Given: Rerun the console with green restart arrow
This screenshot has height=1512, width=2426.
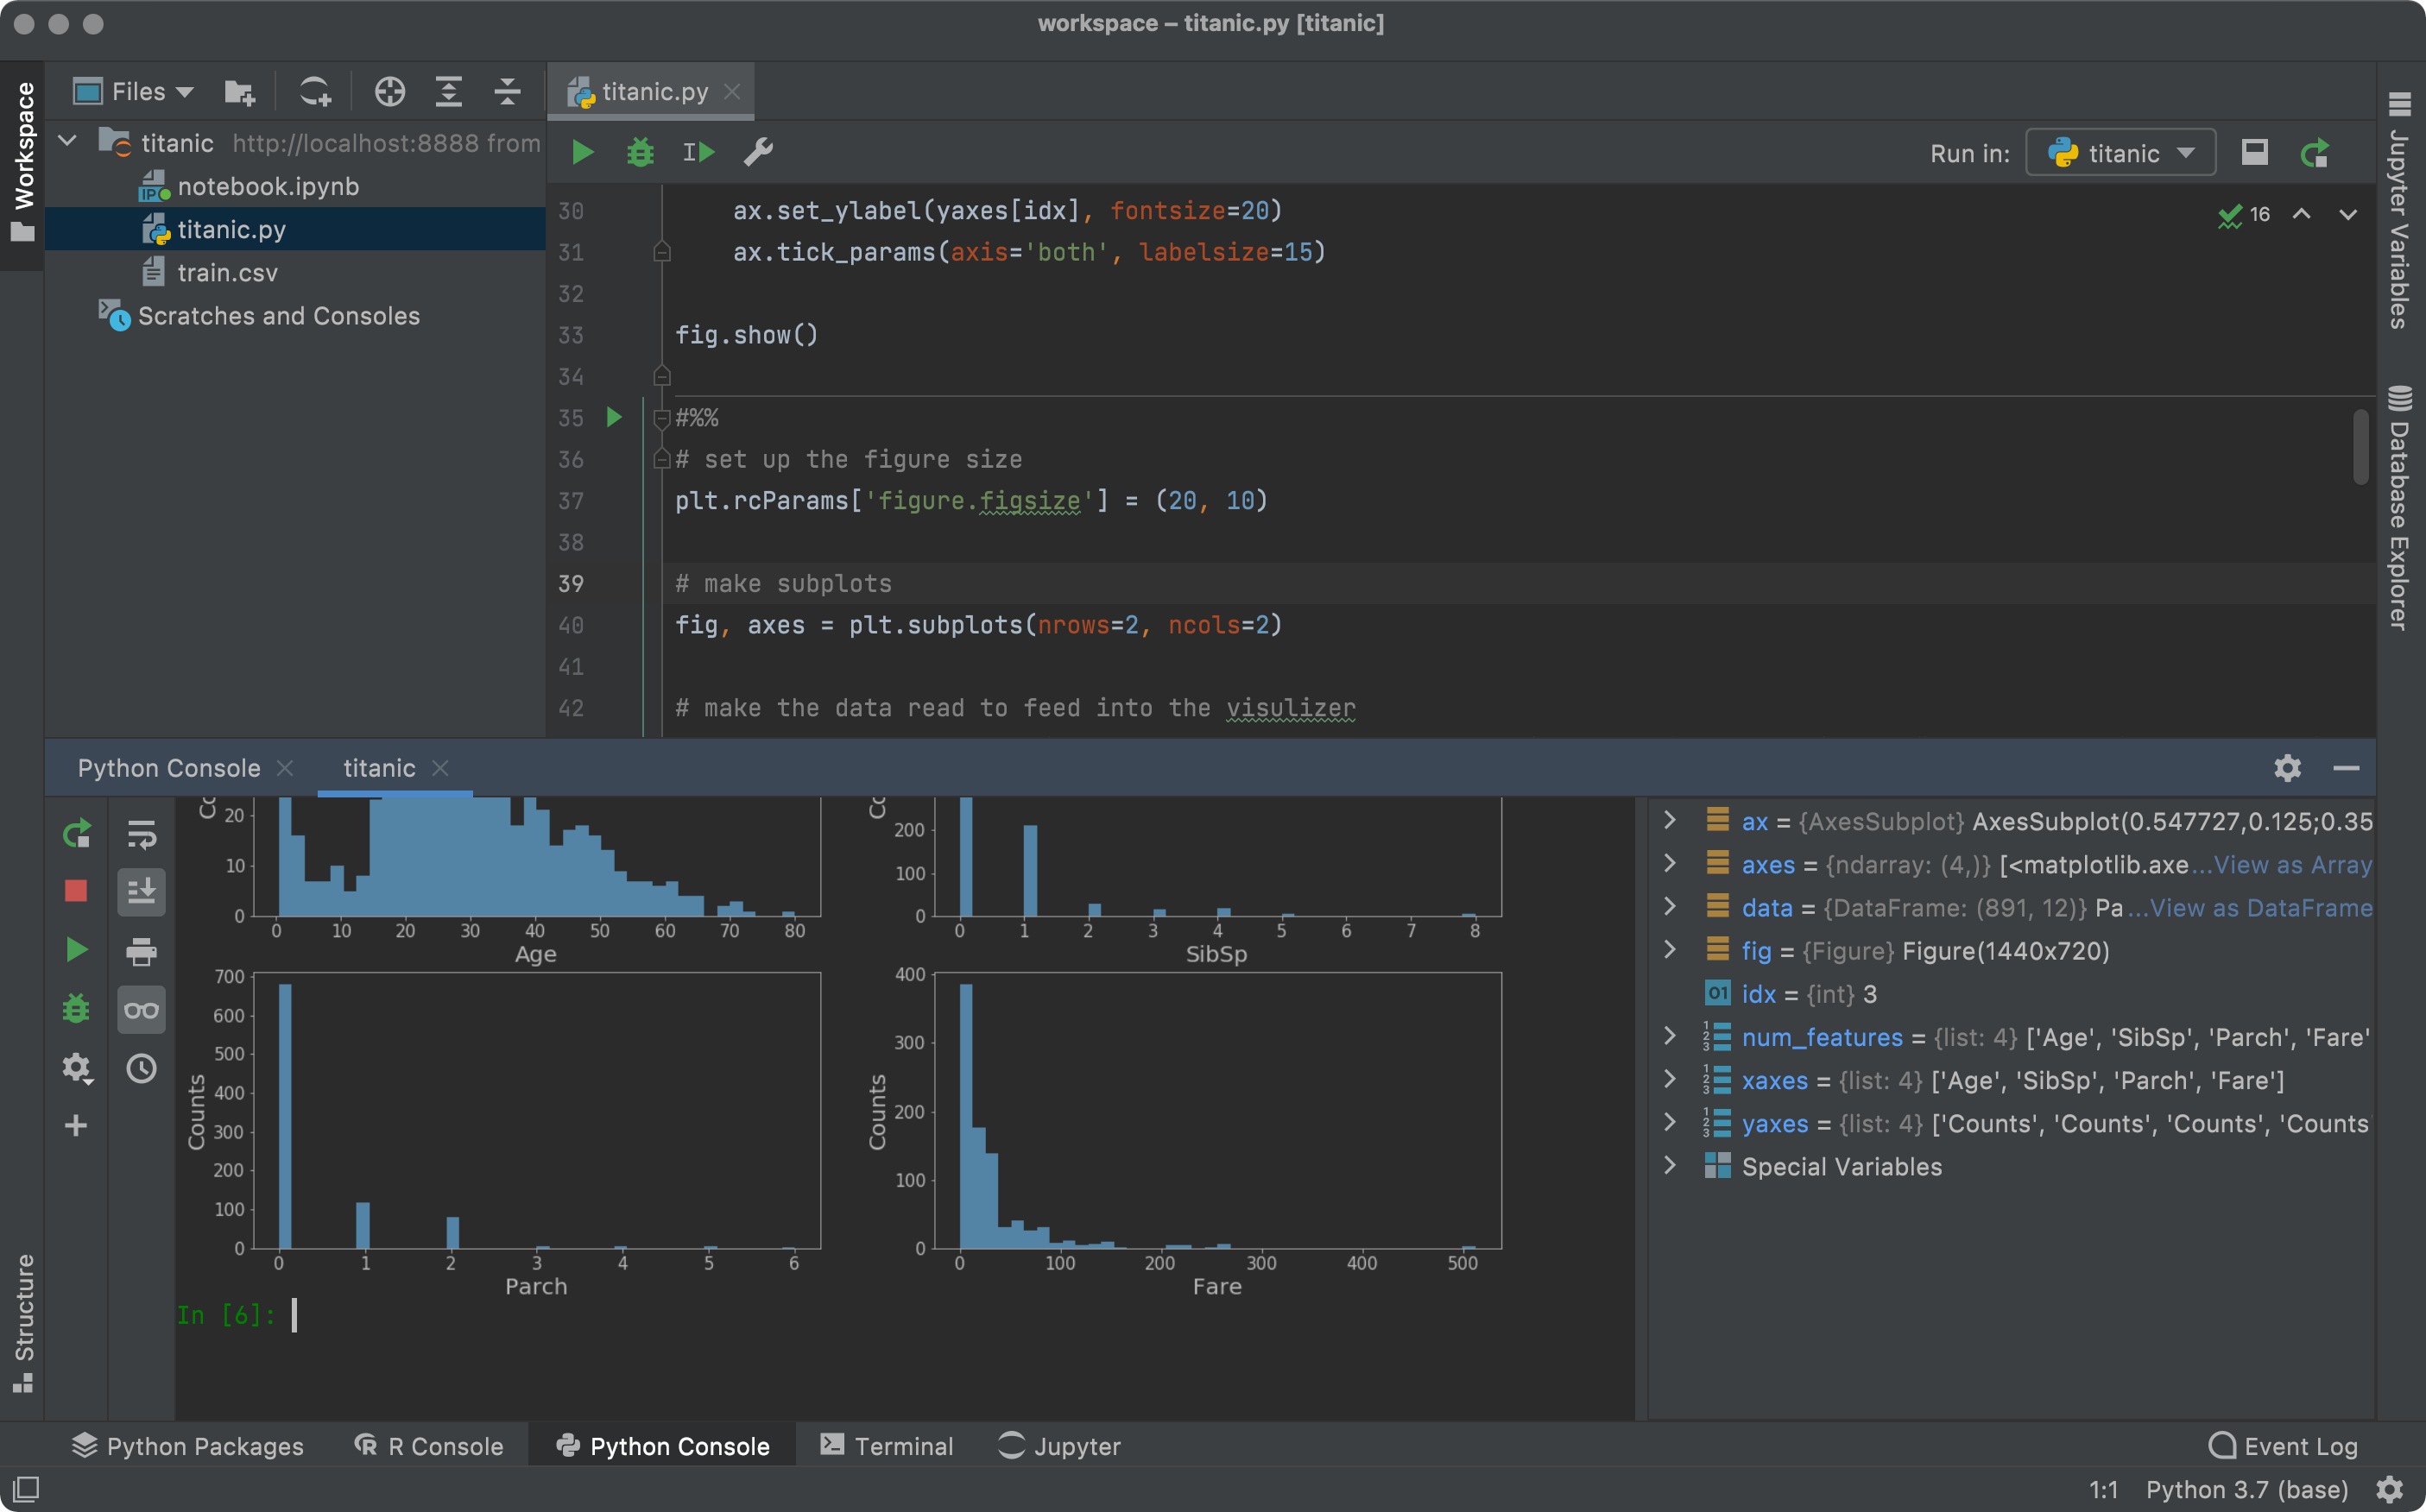Looking at the screenshot, I should click(x=75, y=831).
